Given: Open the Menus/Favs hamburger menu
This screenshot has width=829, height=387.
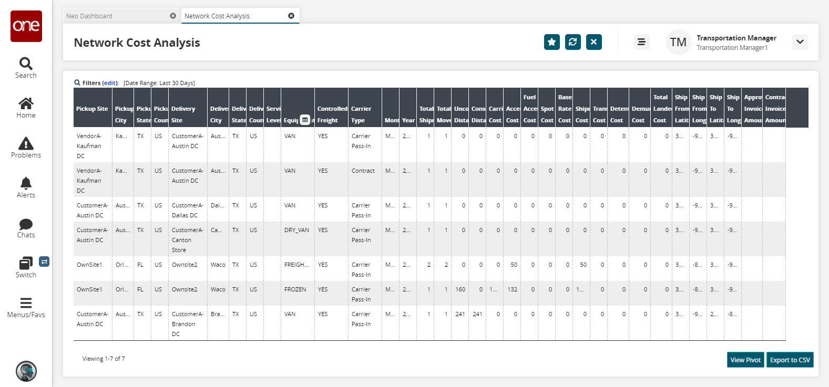Looking at the screenshot, I should (26, 307).
